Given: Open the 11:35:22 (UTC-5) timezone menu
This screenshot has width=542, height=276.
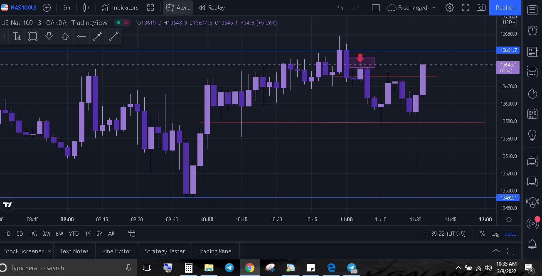Looking at the screenshot, I should 444,234.
